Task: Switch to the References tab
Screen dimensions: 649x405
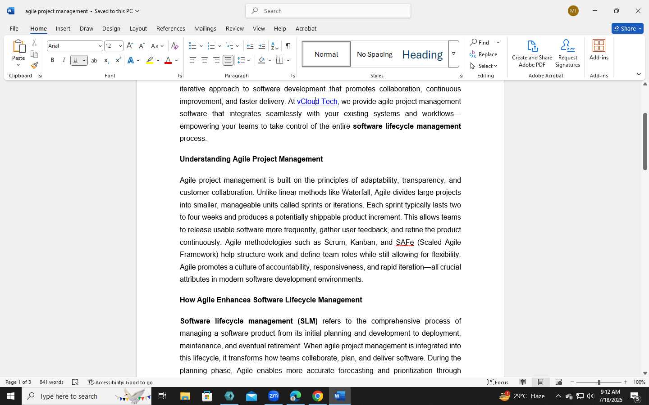Action: click(171, 28)
